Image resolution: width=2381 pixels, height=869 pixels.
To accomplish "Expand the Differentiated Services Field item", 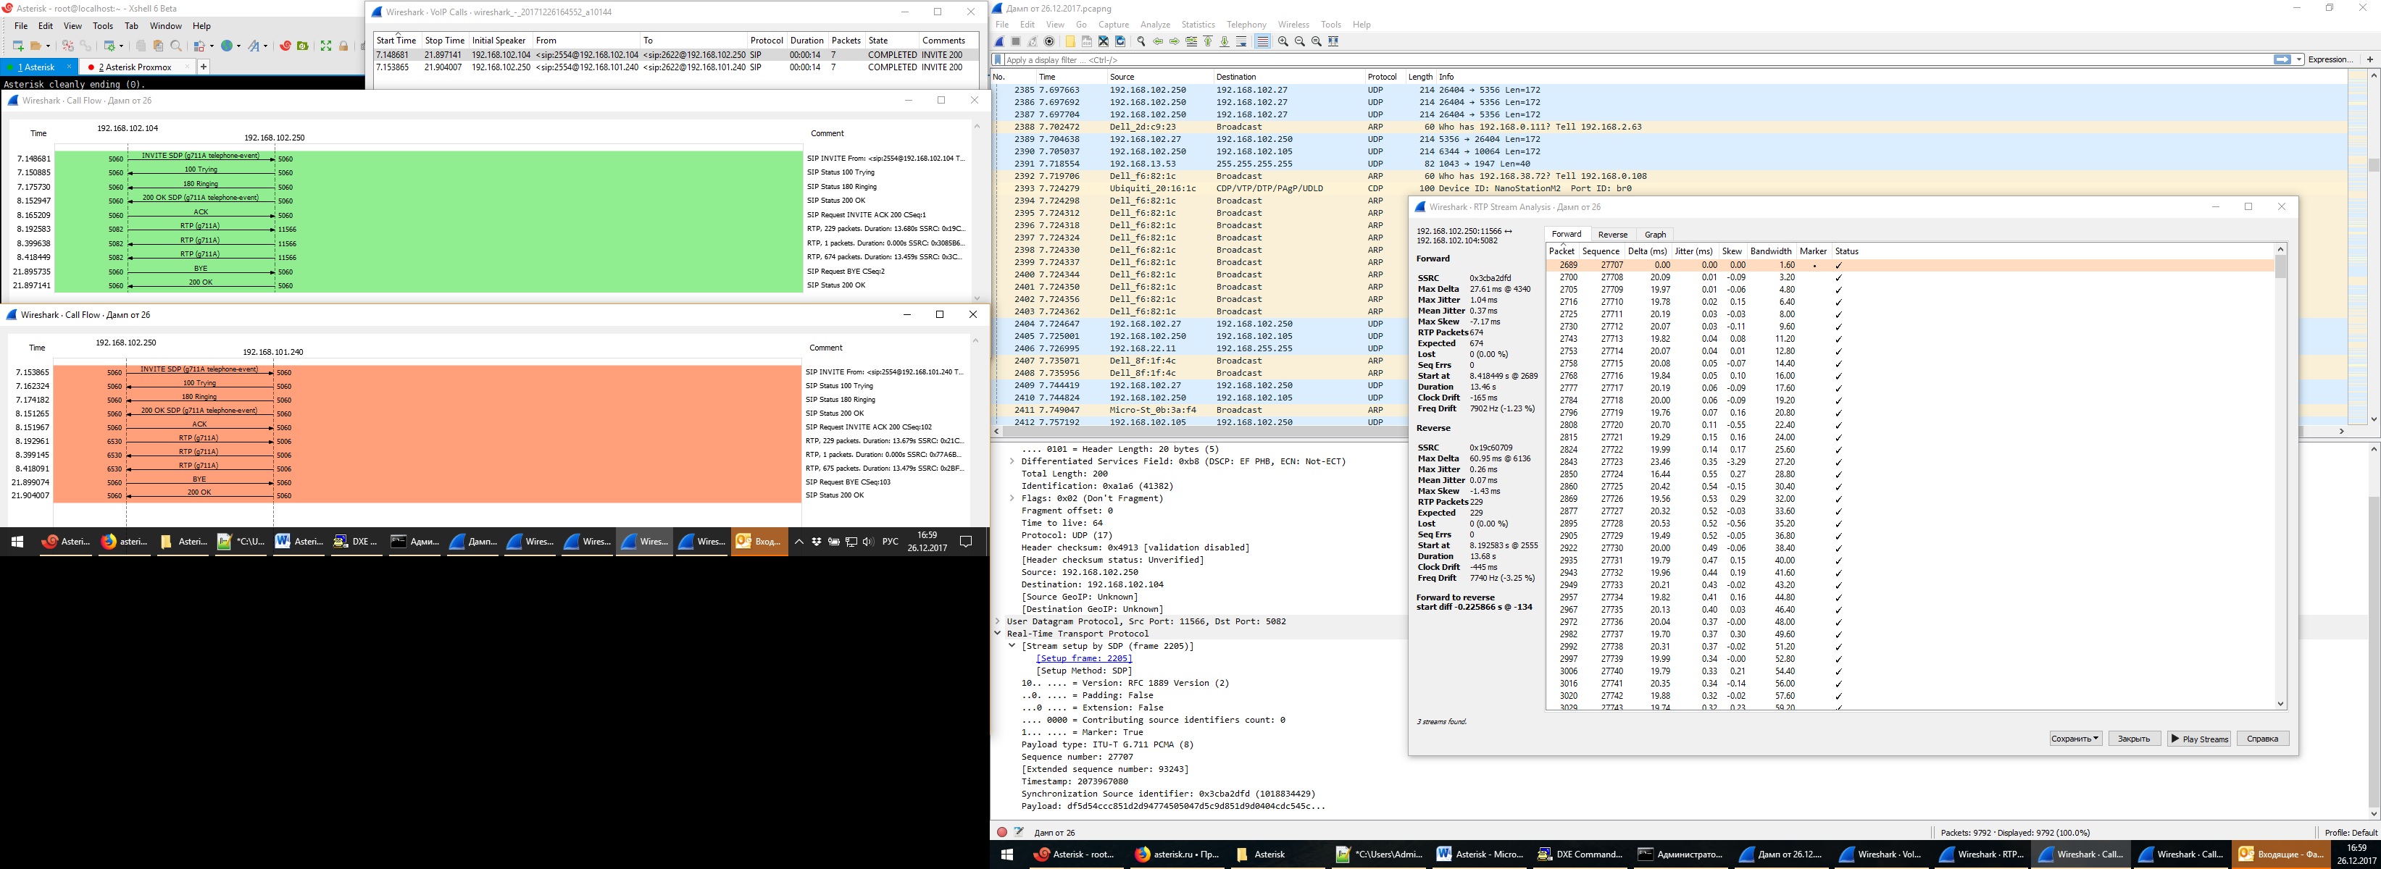I will point(1012,461).
